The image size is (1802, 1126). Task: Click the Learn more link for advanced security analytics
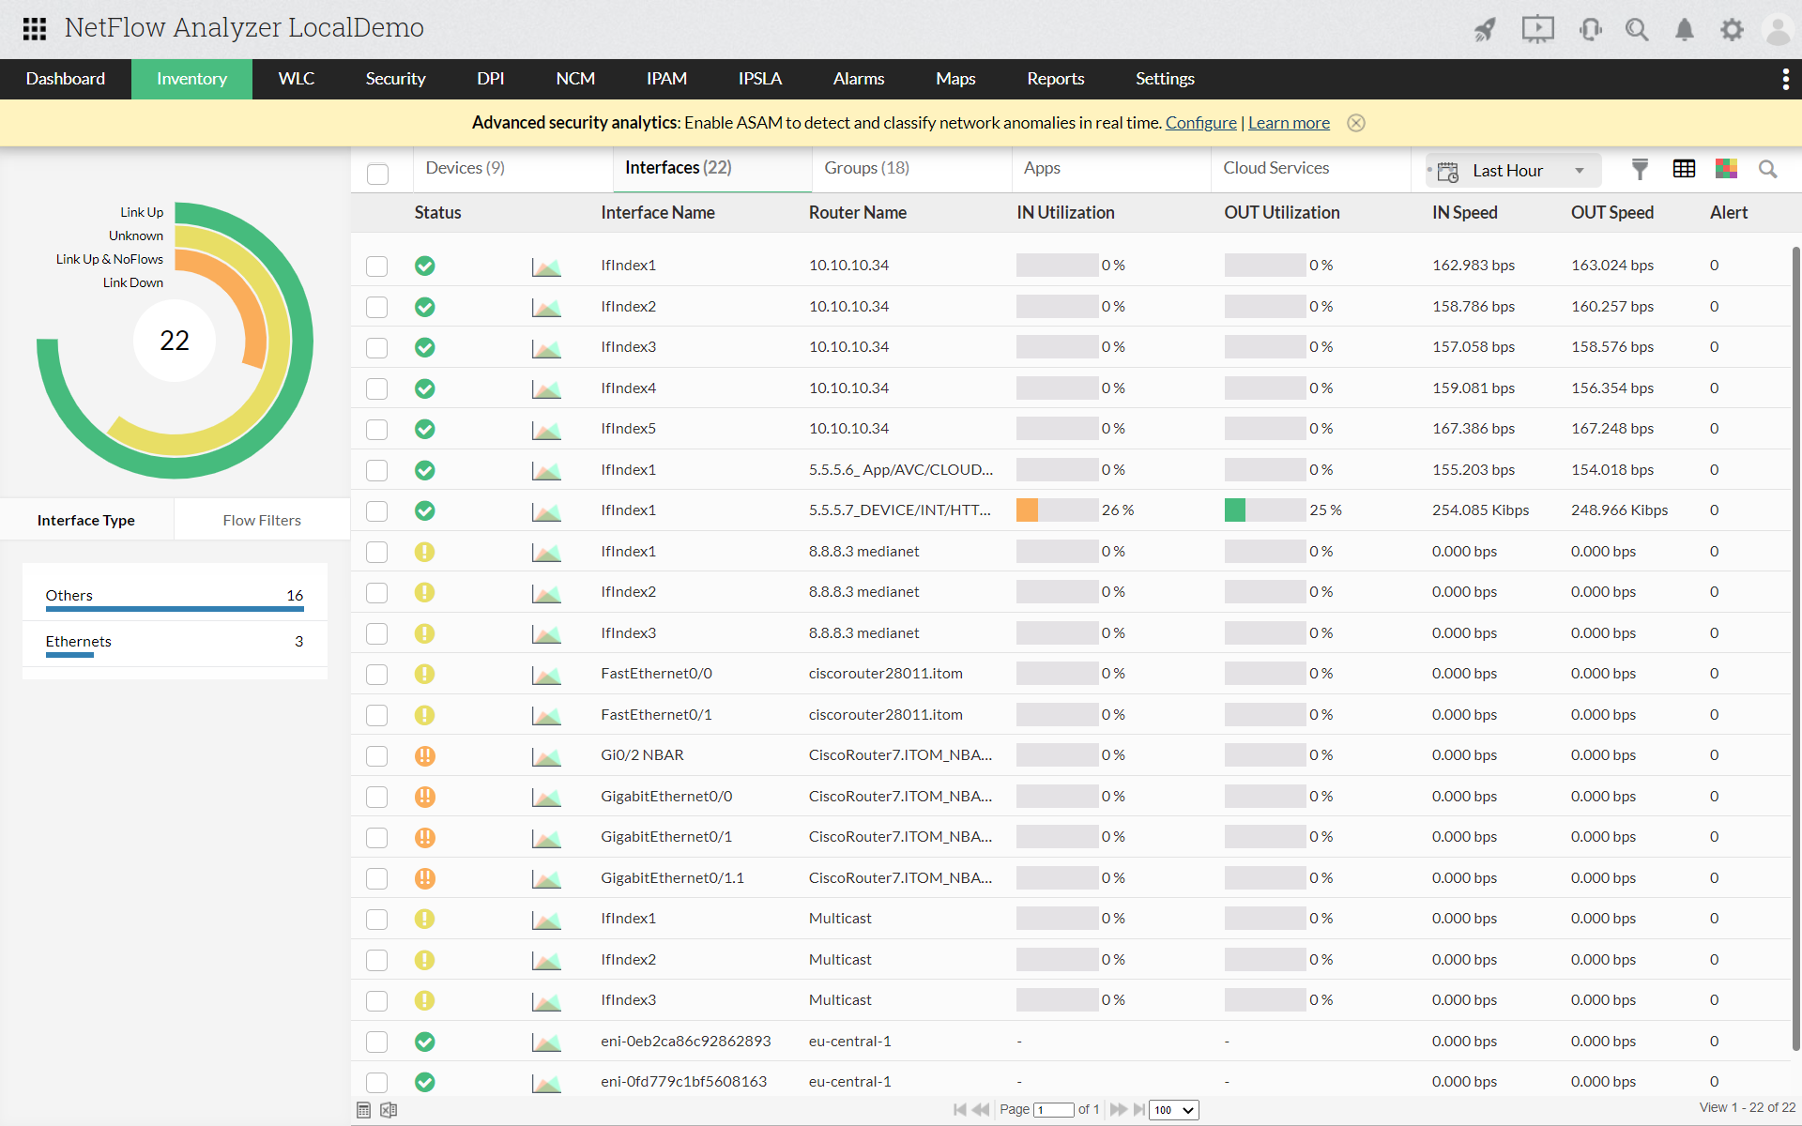point(1289,122)
